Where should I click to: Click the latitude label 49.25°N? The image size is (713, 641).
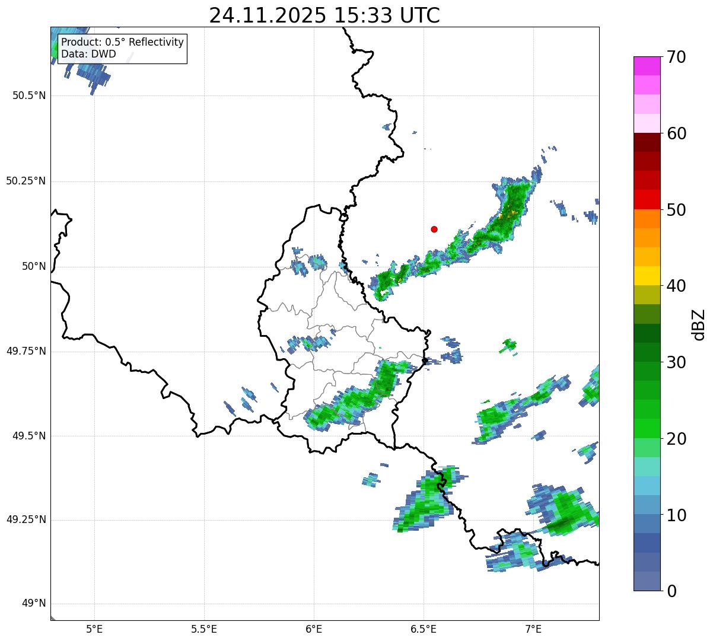pos(26,520)
